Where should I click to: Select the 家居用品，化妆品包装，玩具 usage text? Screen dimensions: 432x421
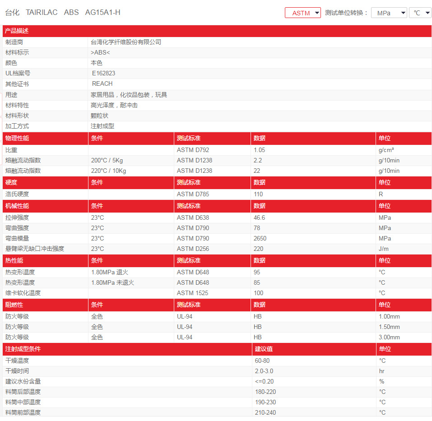(129, 95)
